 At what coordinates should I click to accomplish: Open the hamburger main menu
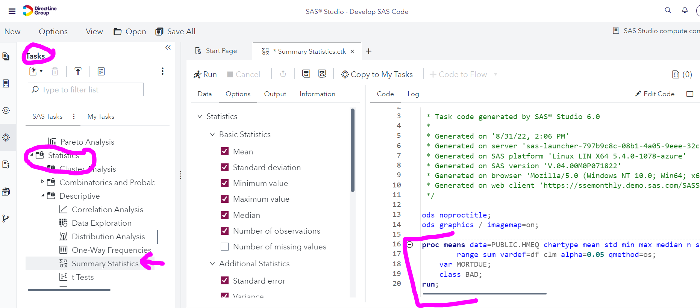pos(12,11)
